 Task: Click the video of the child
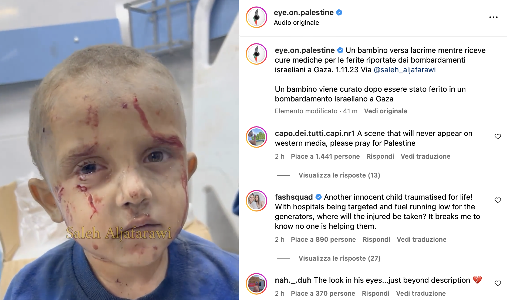tap(119, 150)
